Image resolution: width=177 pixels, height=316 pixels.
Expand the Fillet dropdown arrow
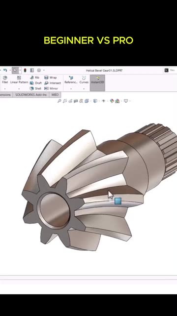pos(5,89)
